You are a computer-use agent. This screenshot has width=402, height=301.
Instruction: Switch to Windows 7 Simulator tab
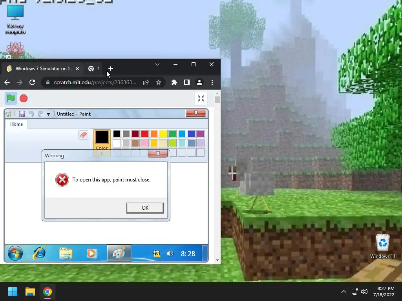(42, 69)
